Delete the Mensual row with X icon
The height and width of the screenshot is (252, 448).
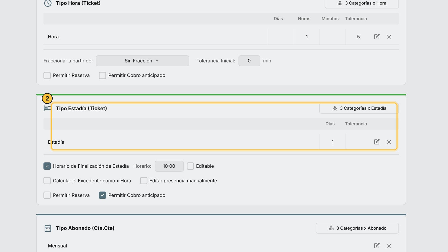tap(389, 246)
